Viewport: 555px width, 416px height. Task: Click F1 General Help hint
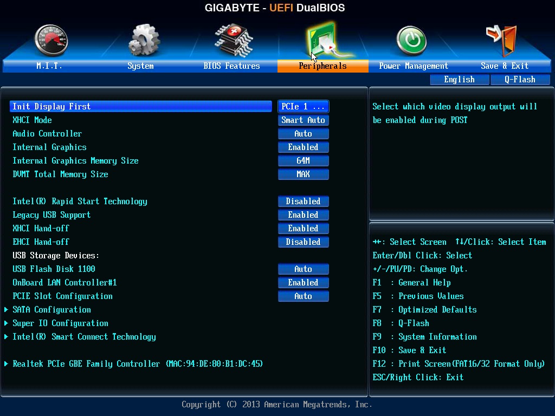pos(412,283)
